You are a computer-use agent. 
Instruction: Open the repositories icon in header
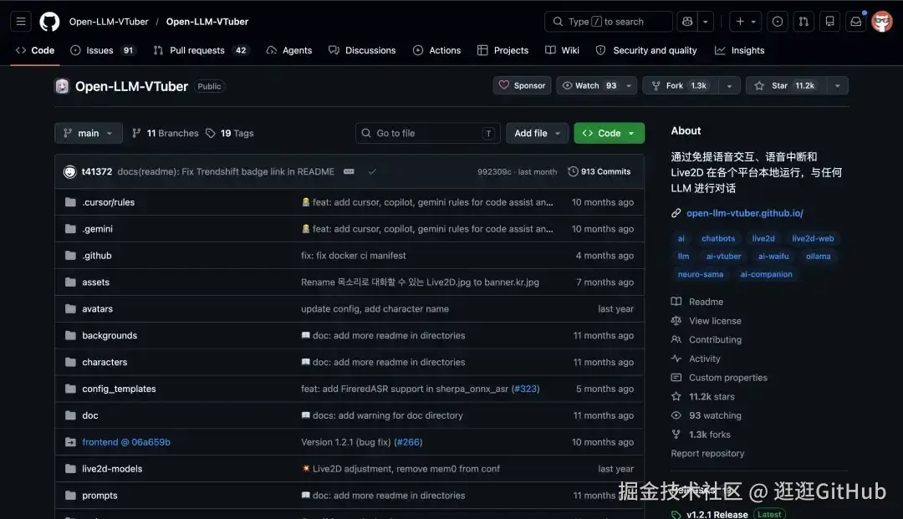[x=830, y=22]
